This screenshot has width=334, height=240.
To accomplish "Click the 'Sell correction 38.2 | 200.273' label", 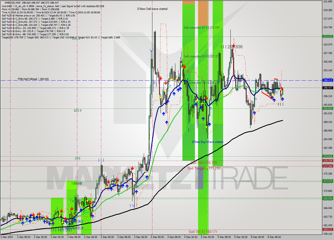I will [x=201, y=83].
